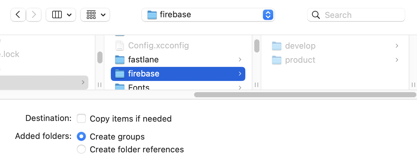Select the Fonts folder row

pyautogui.click(x=178, y=87)
